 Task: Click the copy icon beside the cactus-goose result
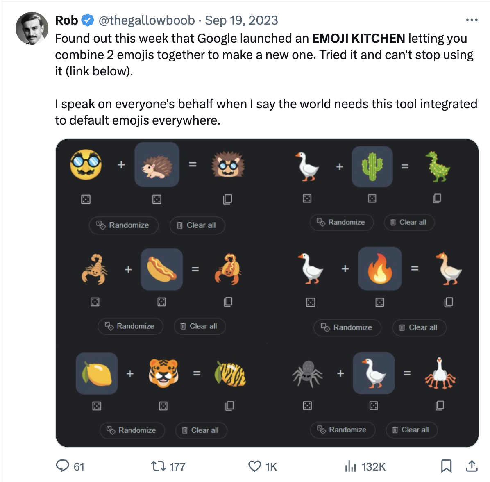[x=437, y=198]
